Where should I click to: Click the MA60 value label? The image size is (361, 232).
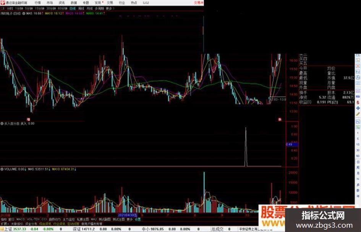click(95, 14)
